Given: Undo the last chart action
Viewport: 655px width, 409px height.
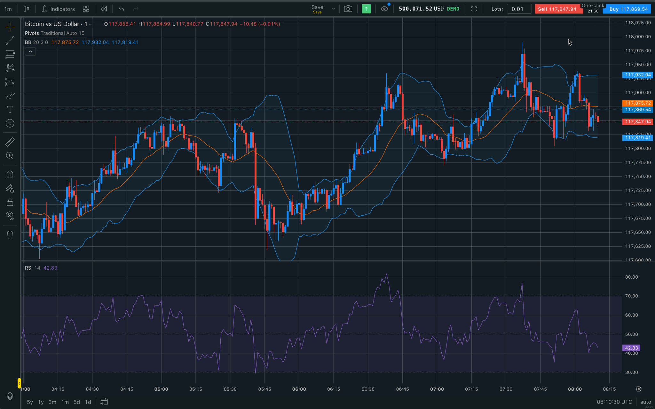Looking at the screenshot, I should (122, 9).
